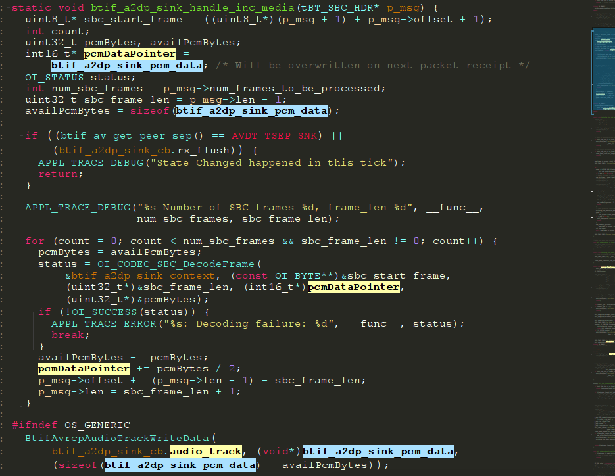615x476 pixels.
Task: Click sbc_frame_len in the uint32_t declaration
Action: (127, 99)
